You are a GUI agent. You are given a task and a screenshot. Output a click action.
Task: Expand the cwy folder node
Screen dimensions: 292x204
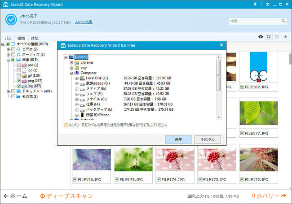(x=71, y=68)
